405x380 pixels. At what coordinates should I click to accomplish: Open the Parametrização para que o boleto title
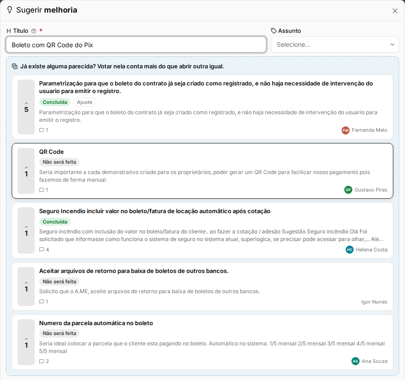[x=206, y=87]
